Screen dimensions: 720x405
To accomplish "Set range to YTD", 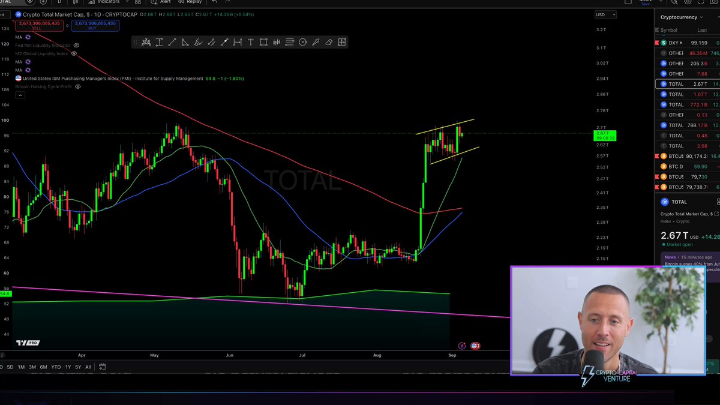I will point(56,367).
